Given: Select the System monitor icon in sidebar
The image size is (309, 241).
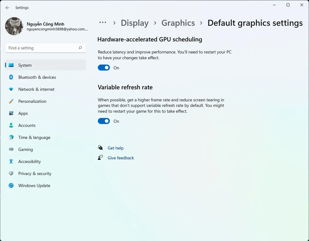Looking at the screenshot, I should (11, 65).
